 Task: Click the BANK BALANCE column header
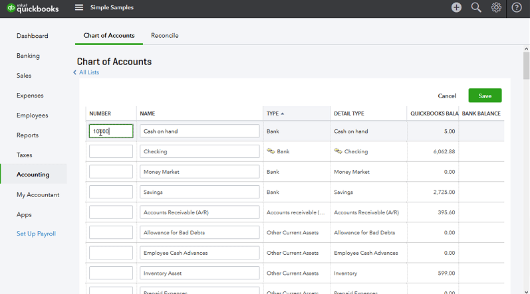point(481,113)
